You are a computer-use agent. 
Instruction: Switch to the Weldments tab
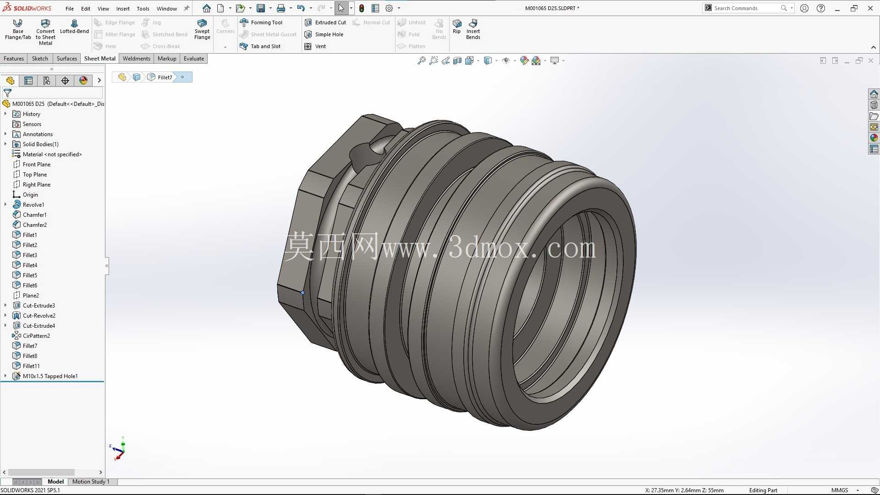tap(137, 59)
